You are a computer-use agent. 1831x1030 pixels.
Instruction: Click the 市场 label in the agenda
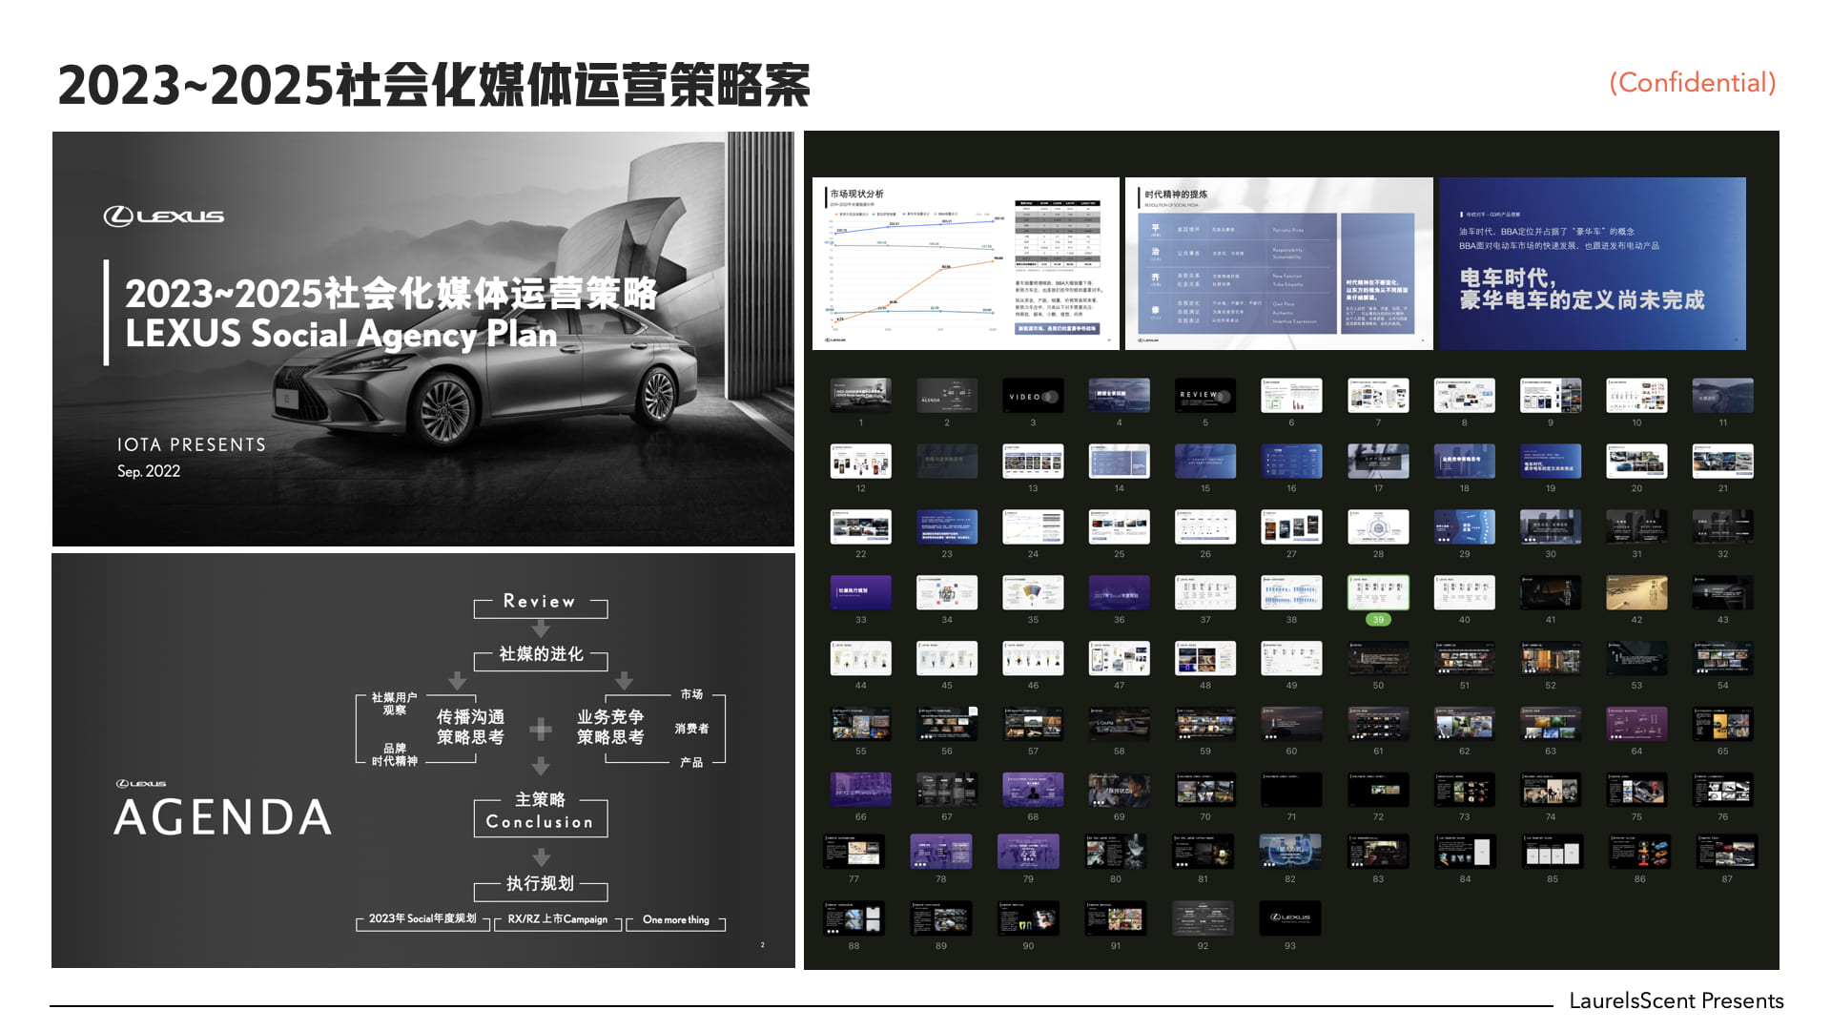691,694
